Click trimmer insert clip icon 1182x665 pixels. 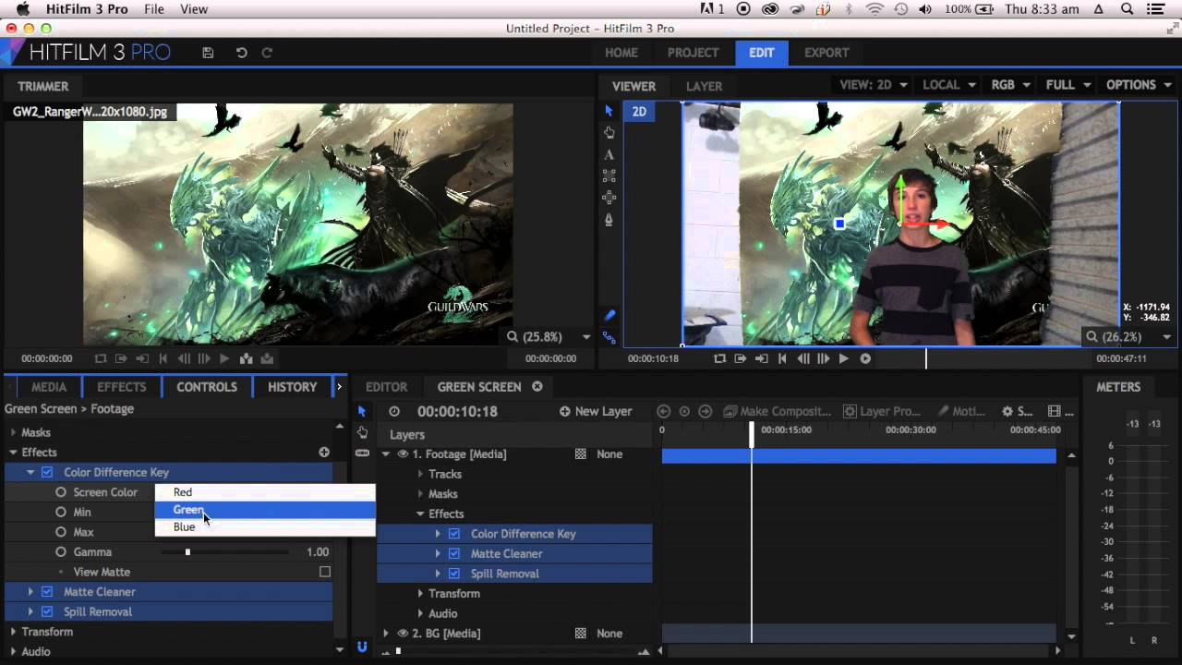(x=246, y=358)
